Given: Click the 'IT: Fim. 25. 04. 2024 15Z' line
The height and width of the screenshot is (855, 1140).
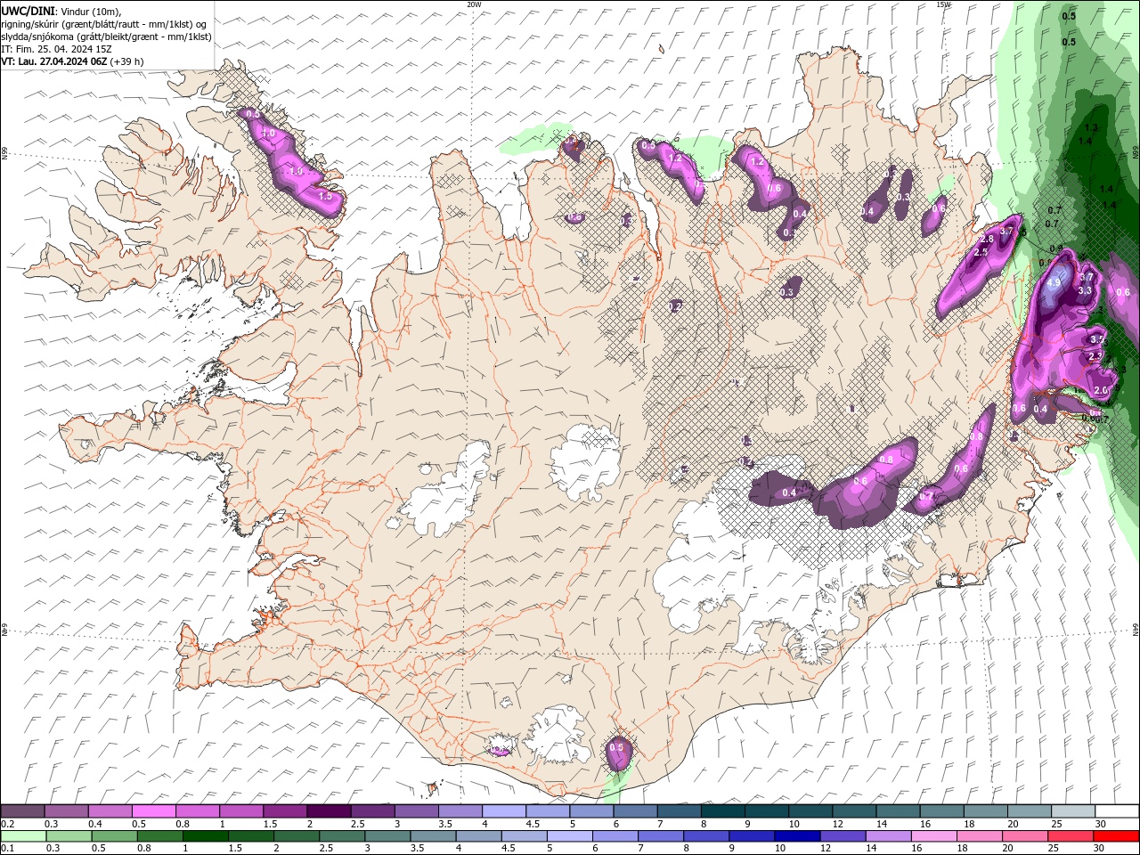Looking at the screenshot, I should 56,49.
